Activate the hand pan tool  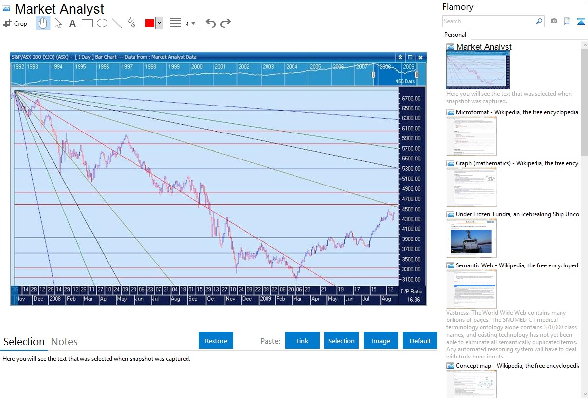[43, 23]
